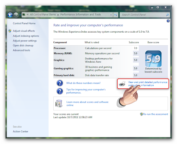
Task: Go back with the blue Back arrow
Action: 10,15
